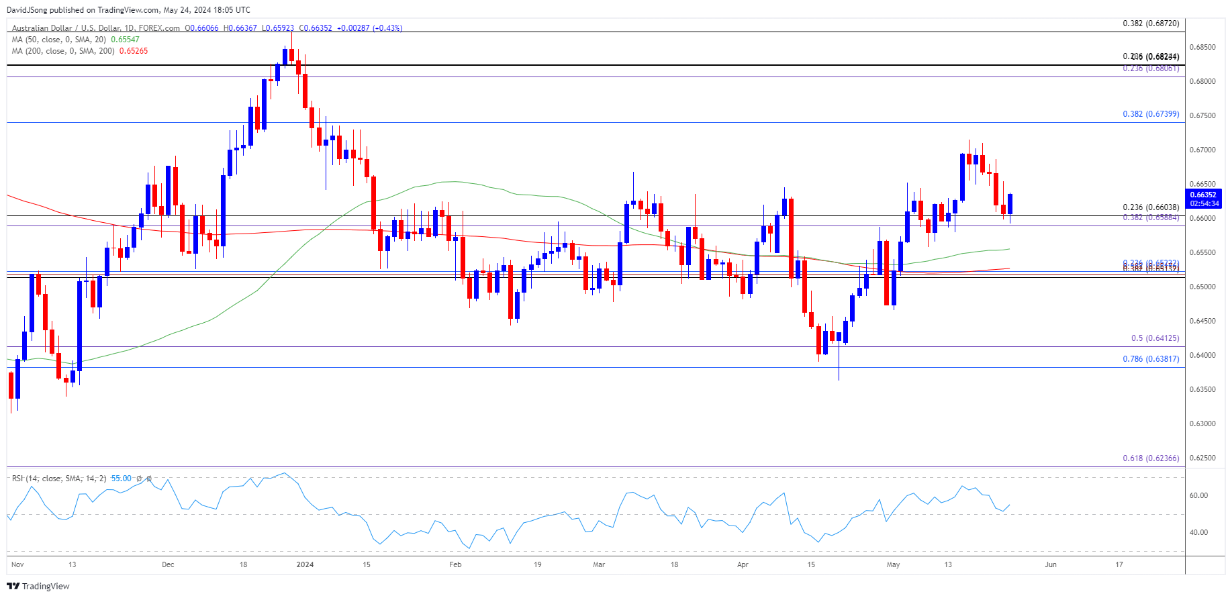The width and height of the screenshot is (1232, 598).
Task: Click the Fibonacci label 0.382 (0.67399)
Action: click(1151, 114)
